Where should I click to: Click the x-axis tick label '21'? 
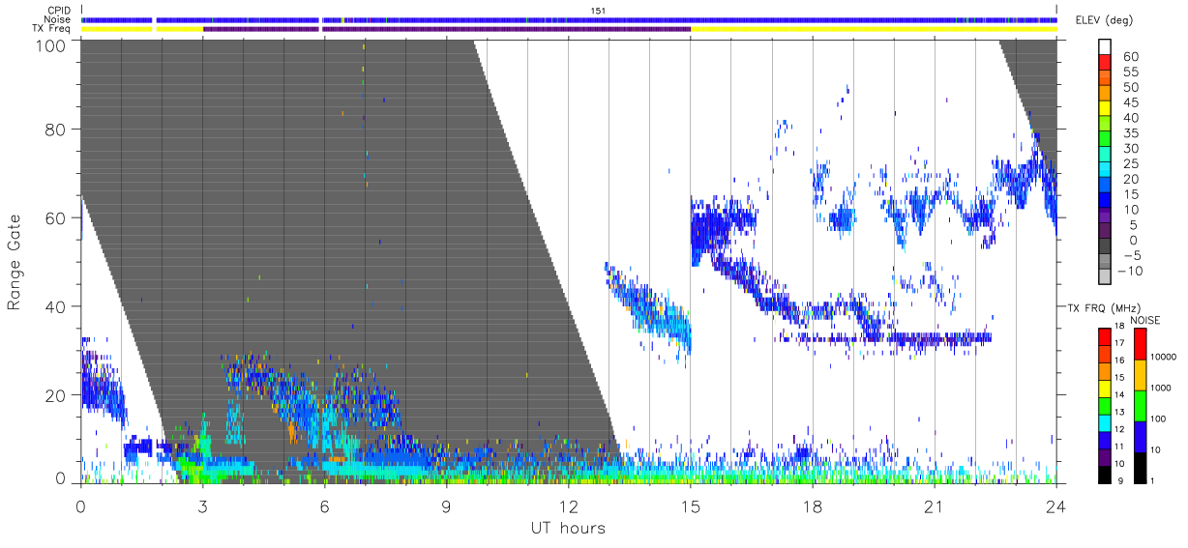point(934,506)
